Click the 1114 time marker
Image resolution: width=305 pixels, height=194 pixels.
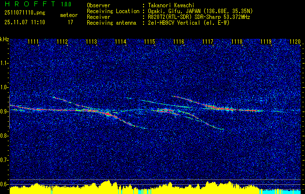121,42
